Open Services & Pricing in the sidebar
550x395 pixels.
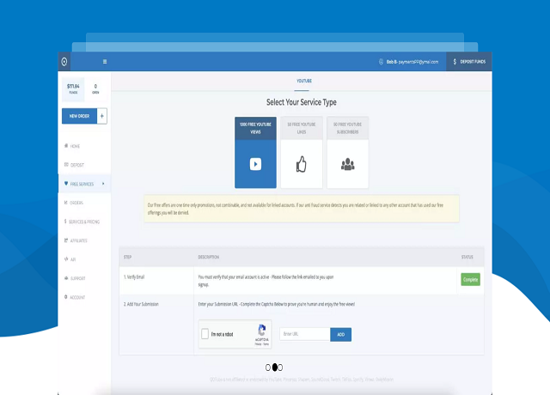pyautogui.click(x=84, y=222)
